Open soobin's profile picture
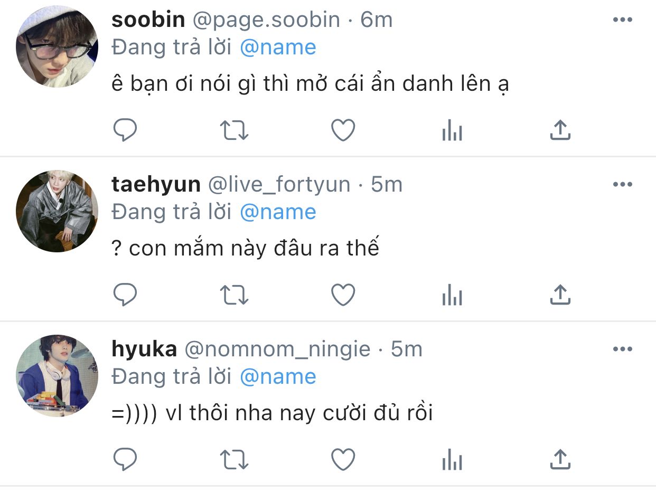The width and height of the screenshot is (656, 492). coord(57,46)
